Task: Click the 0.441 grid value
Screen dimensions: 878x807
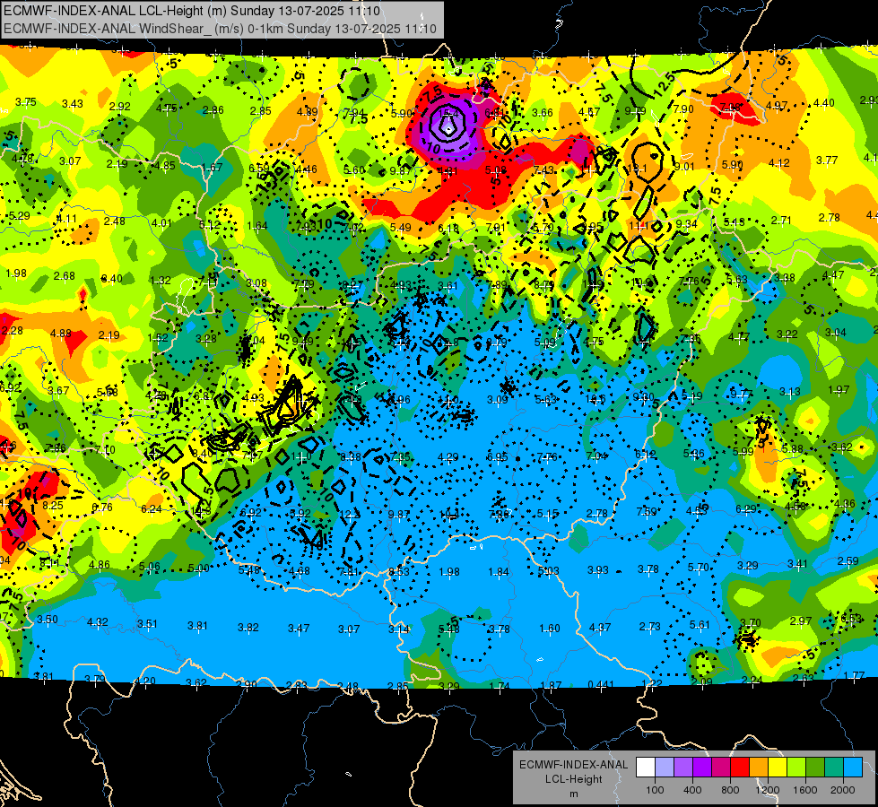Action: click(x=601, y=684)
